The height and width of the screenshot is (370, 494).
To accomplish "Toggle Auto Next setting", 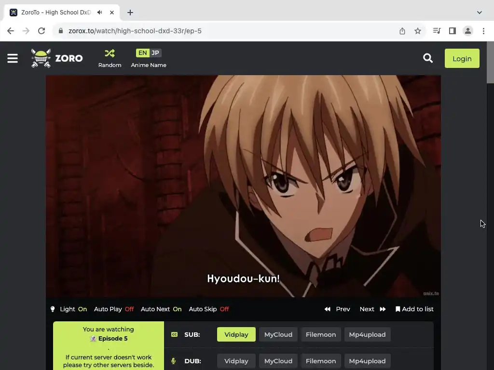I will pos(161,309).
